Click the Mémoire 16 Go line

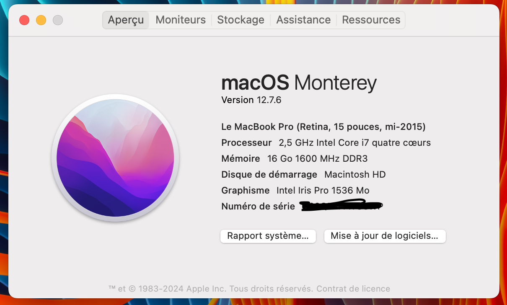pyautogui.click(x=294, y=159)
